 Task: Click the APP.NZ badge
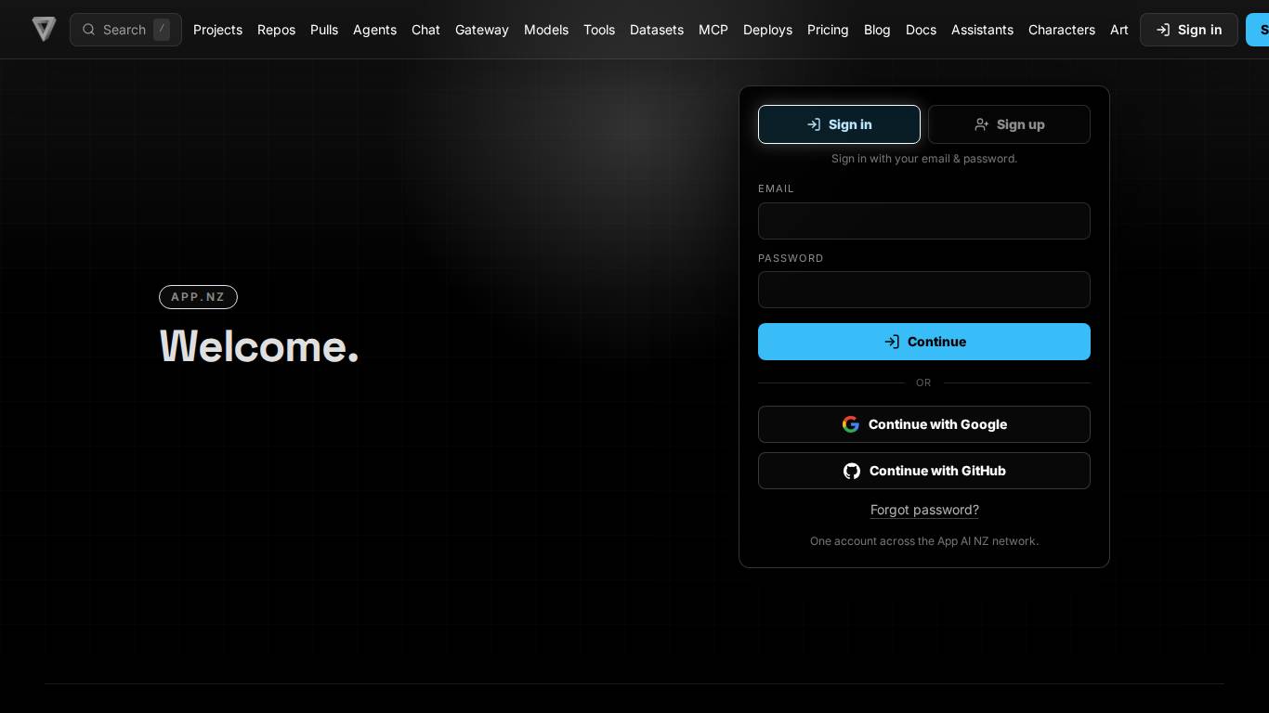198,297
